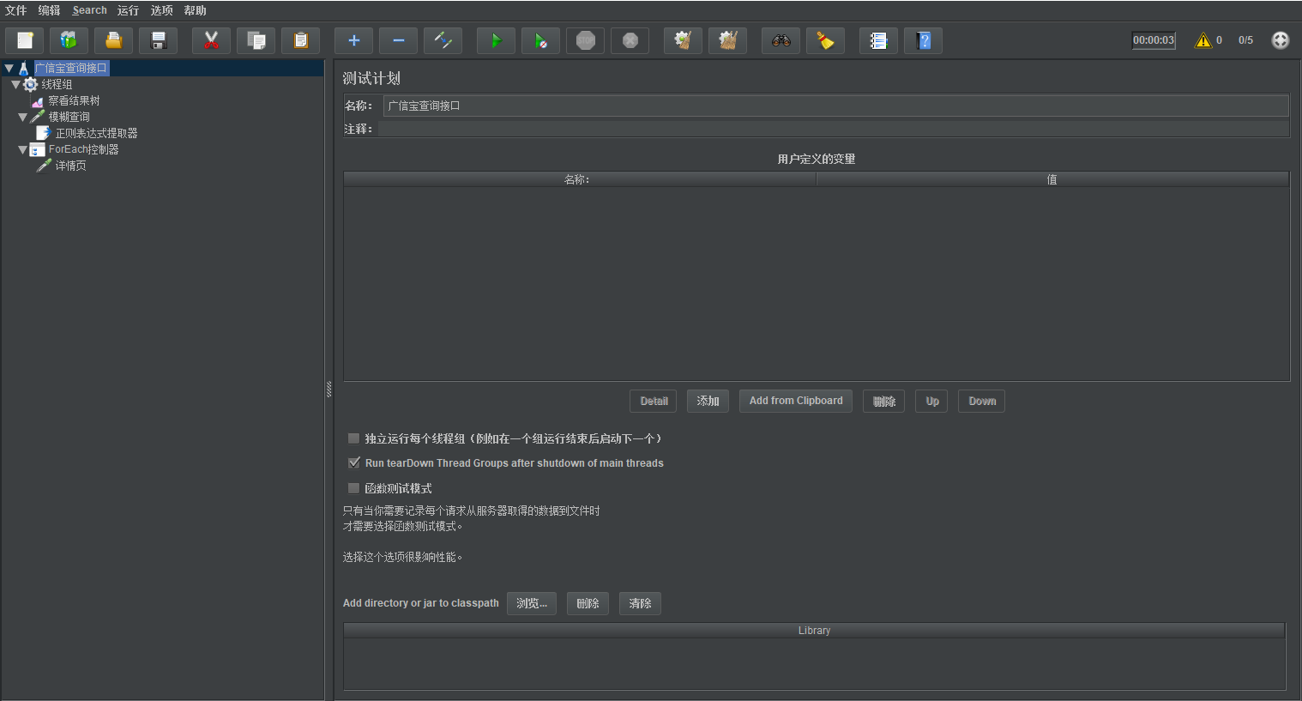Click the Stop test icon
The width and height of the screenshot is (1302, 701).
tap(585, 40)
